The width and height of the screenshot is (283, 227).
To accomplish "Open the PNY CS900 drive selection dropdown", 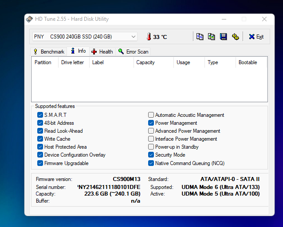I will click(x=85, y=37).
